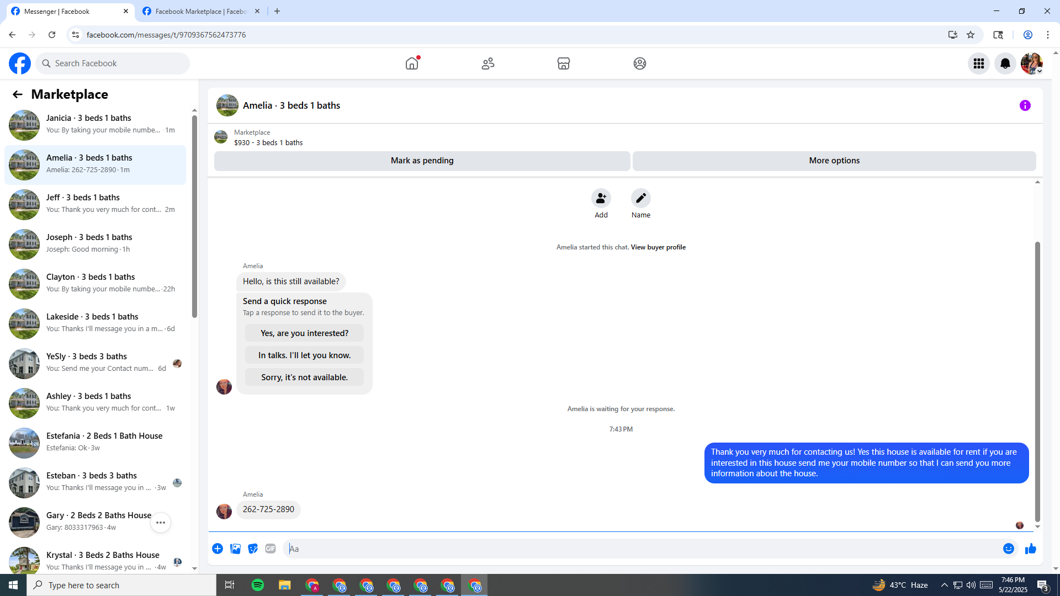Go to the Home feed icon
Viewport: 1060px width, 596px height.
412,63
